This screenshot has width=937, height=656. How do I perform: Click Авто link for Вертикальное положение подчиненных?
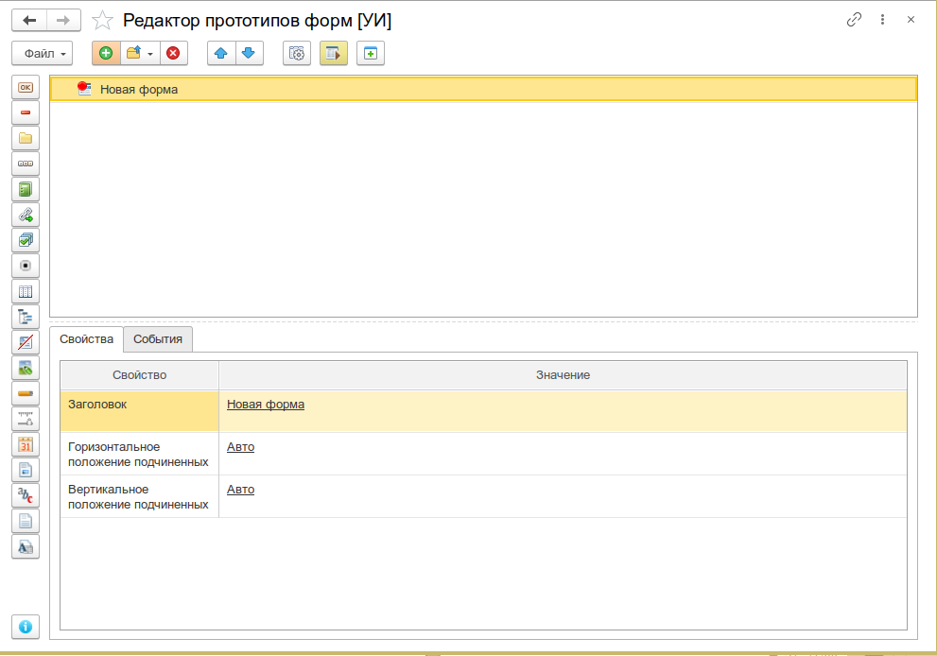coord(241,490)
